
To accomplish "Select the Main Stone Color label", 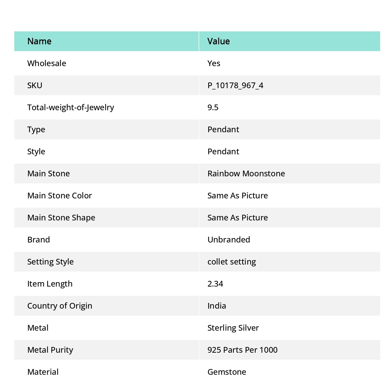I will [x=60, y=196].
